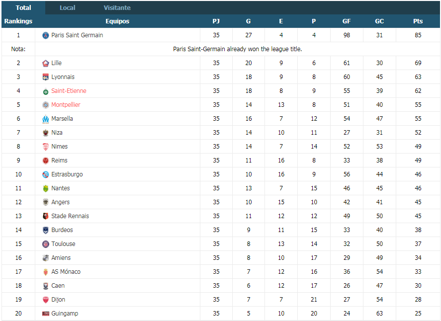441x321 pixels.
Task: Click the Pts column header
Action: 418,21
